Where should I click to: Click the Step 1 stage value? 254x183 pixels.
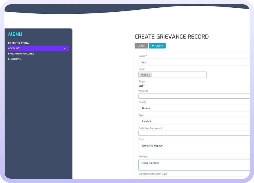pyautogui.click(x=142, y=86)
